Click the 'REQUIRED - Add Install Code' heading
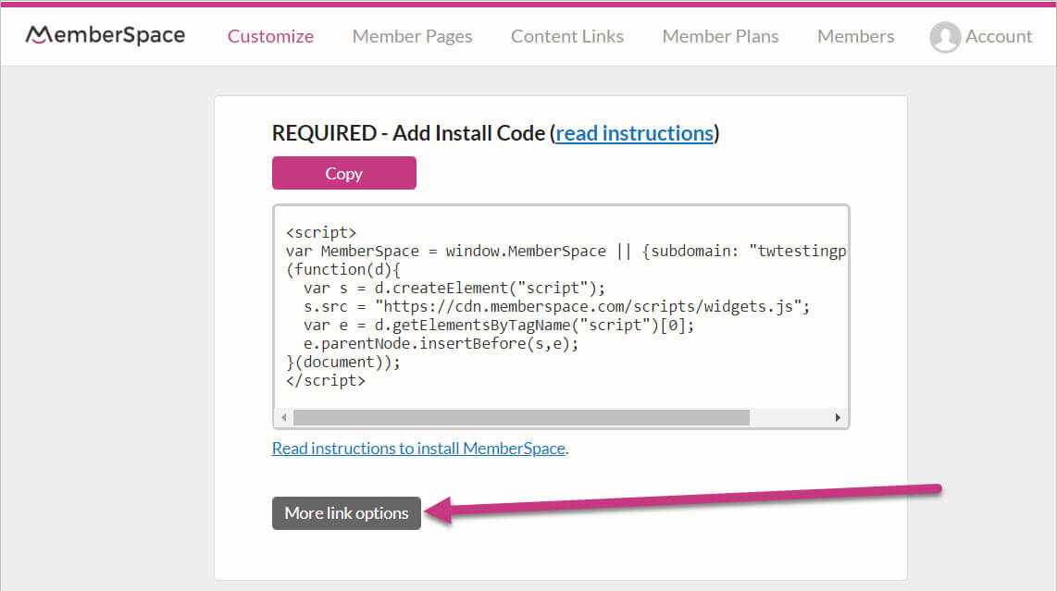This screenshot has height=591, width=1057. 495,133
